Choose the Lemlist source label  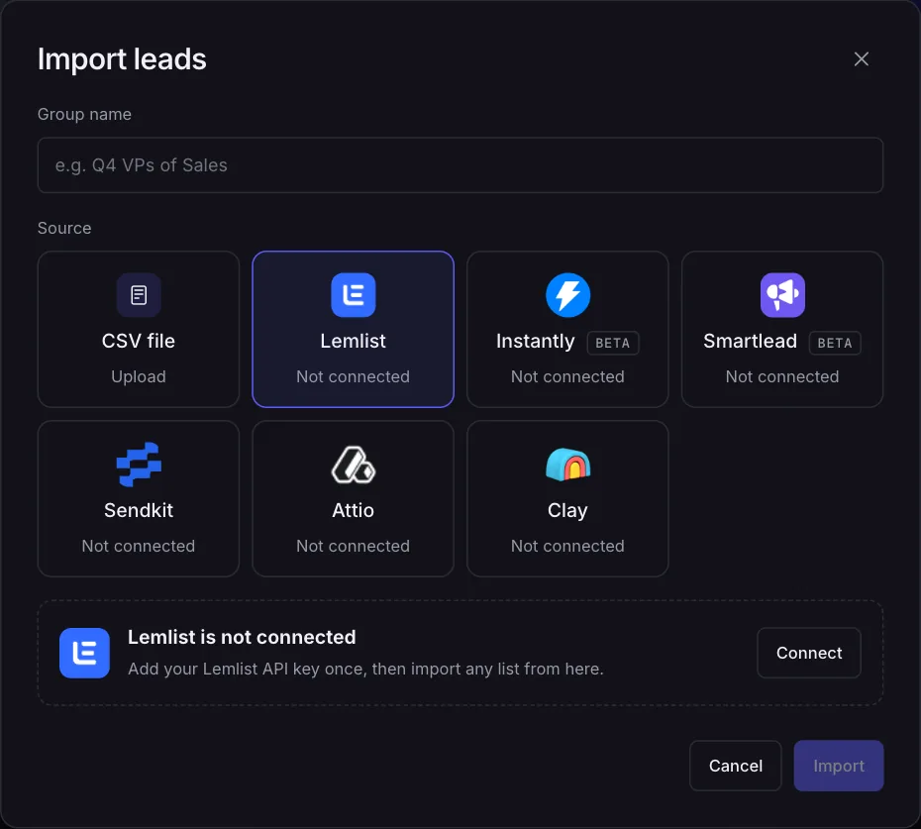pyautogui.click(x=353, y=341)
